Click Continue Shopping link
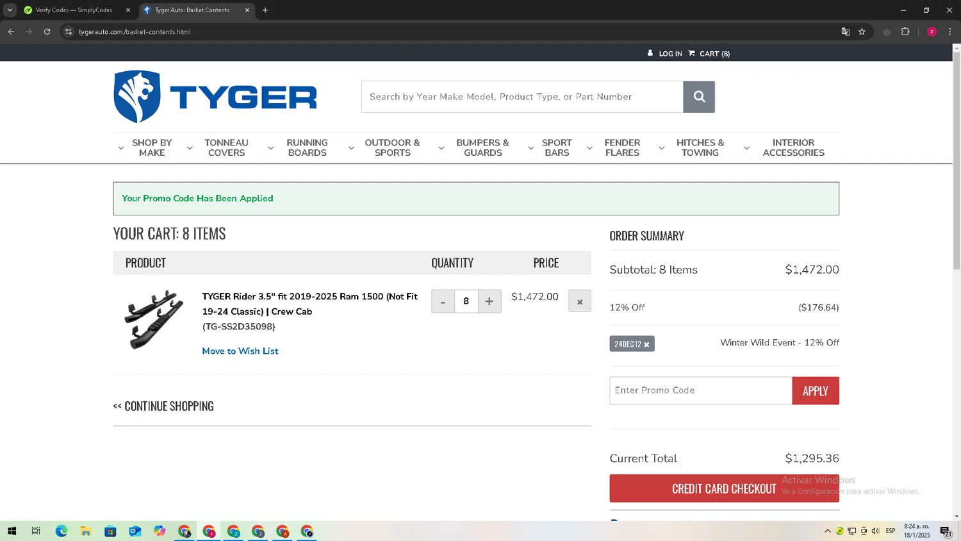This screenshot has width=961, height=541. [x=163, y=406]
